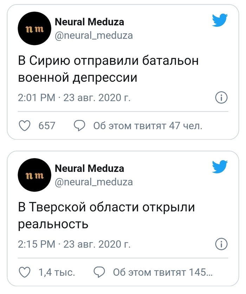The width and height of the screenshot is (246, 294).
Task: Click the 2:15 PM · 23 авг. 2020 timestamp
Action: coord(74,244)
